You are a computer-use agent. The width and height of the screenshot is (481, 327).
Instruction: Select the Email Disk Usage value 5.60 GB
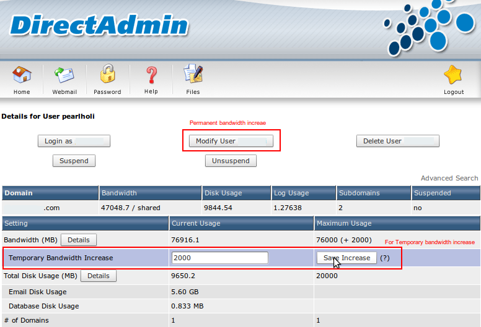[x=185, y=292]
